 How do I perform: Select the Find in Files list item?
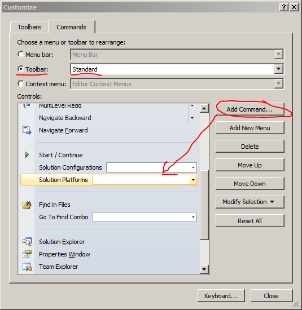(109, 205)
